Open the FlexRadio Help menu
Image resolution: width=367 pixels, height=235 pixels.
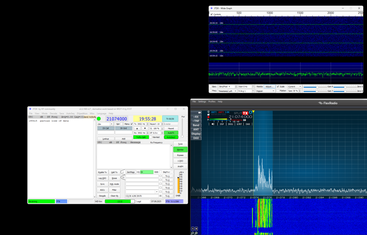pyautogui.click(x=220, y=101)
